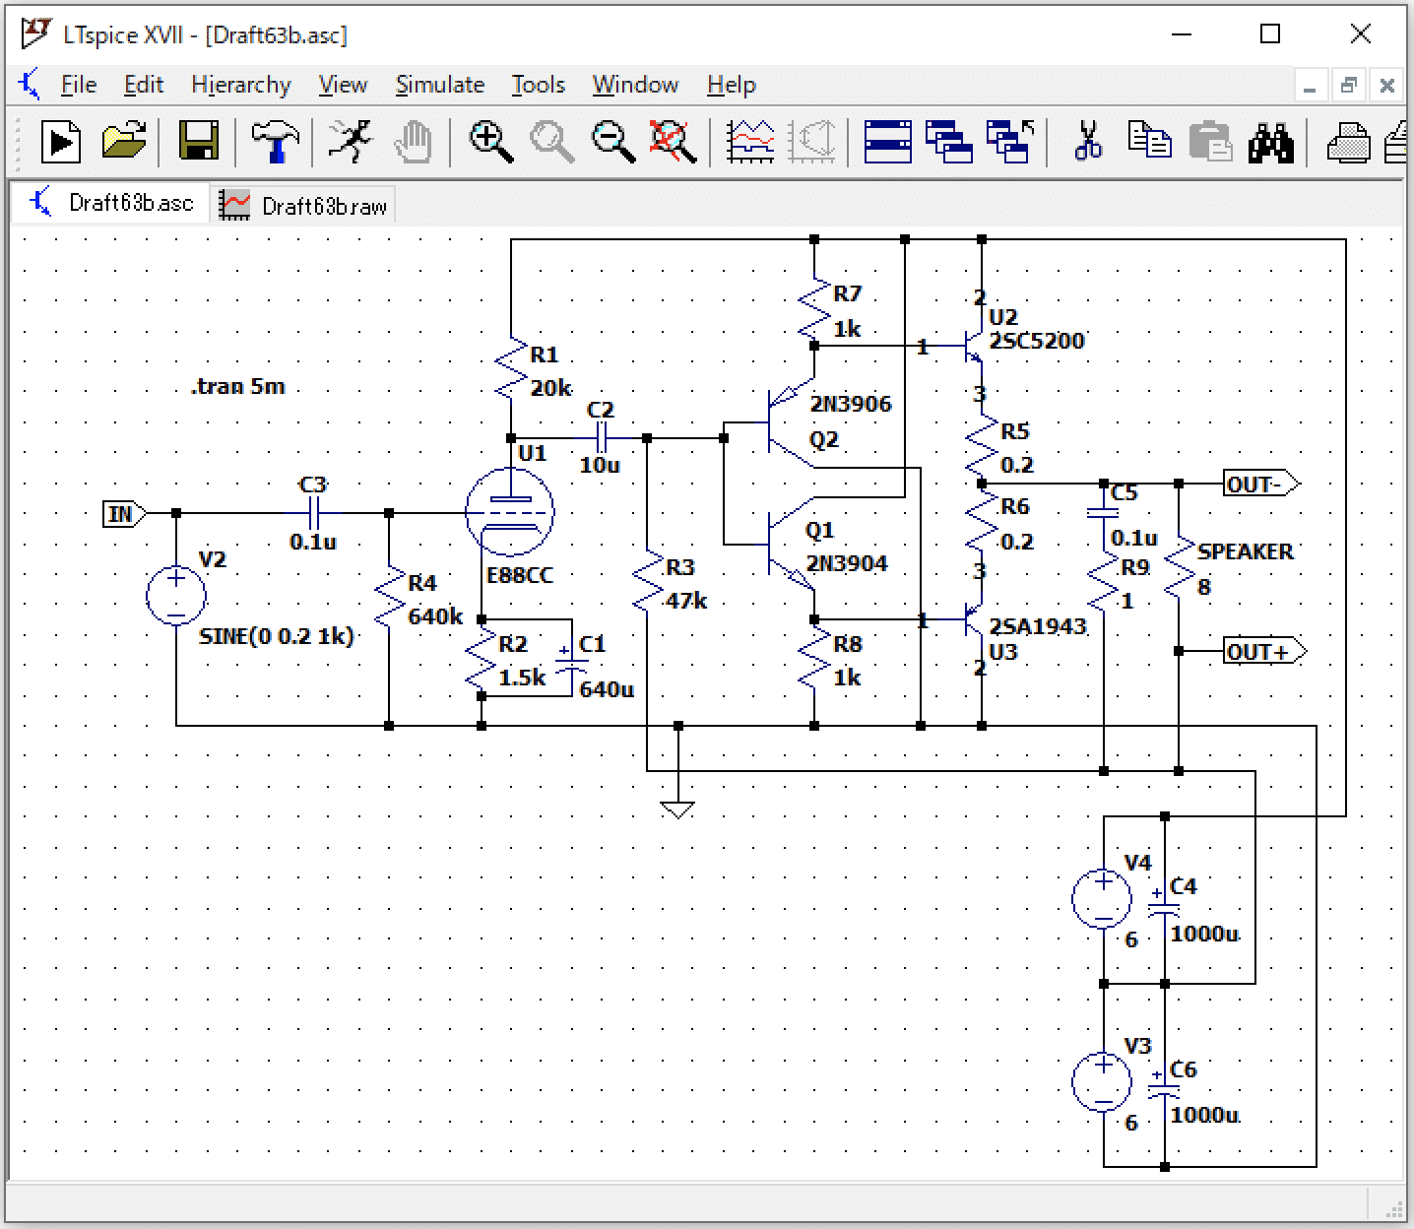Click the "640u" value of C1
The width and height of the screenshot is (1414, 1229).
[607, 689]
